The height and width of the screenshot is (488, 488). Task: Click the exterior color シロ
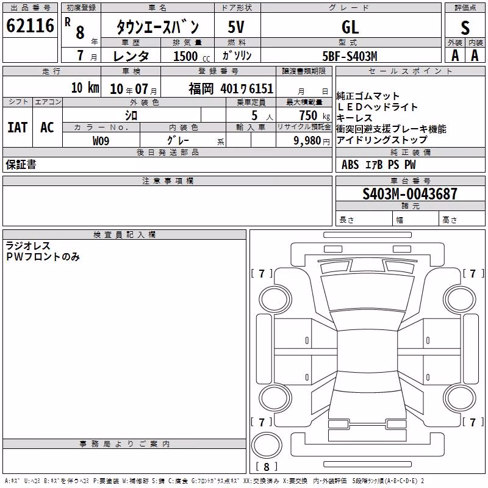[x=131, y=115]
